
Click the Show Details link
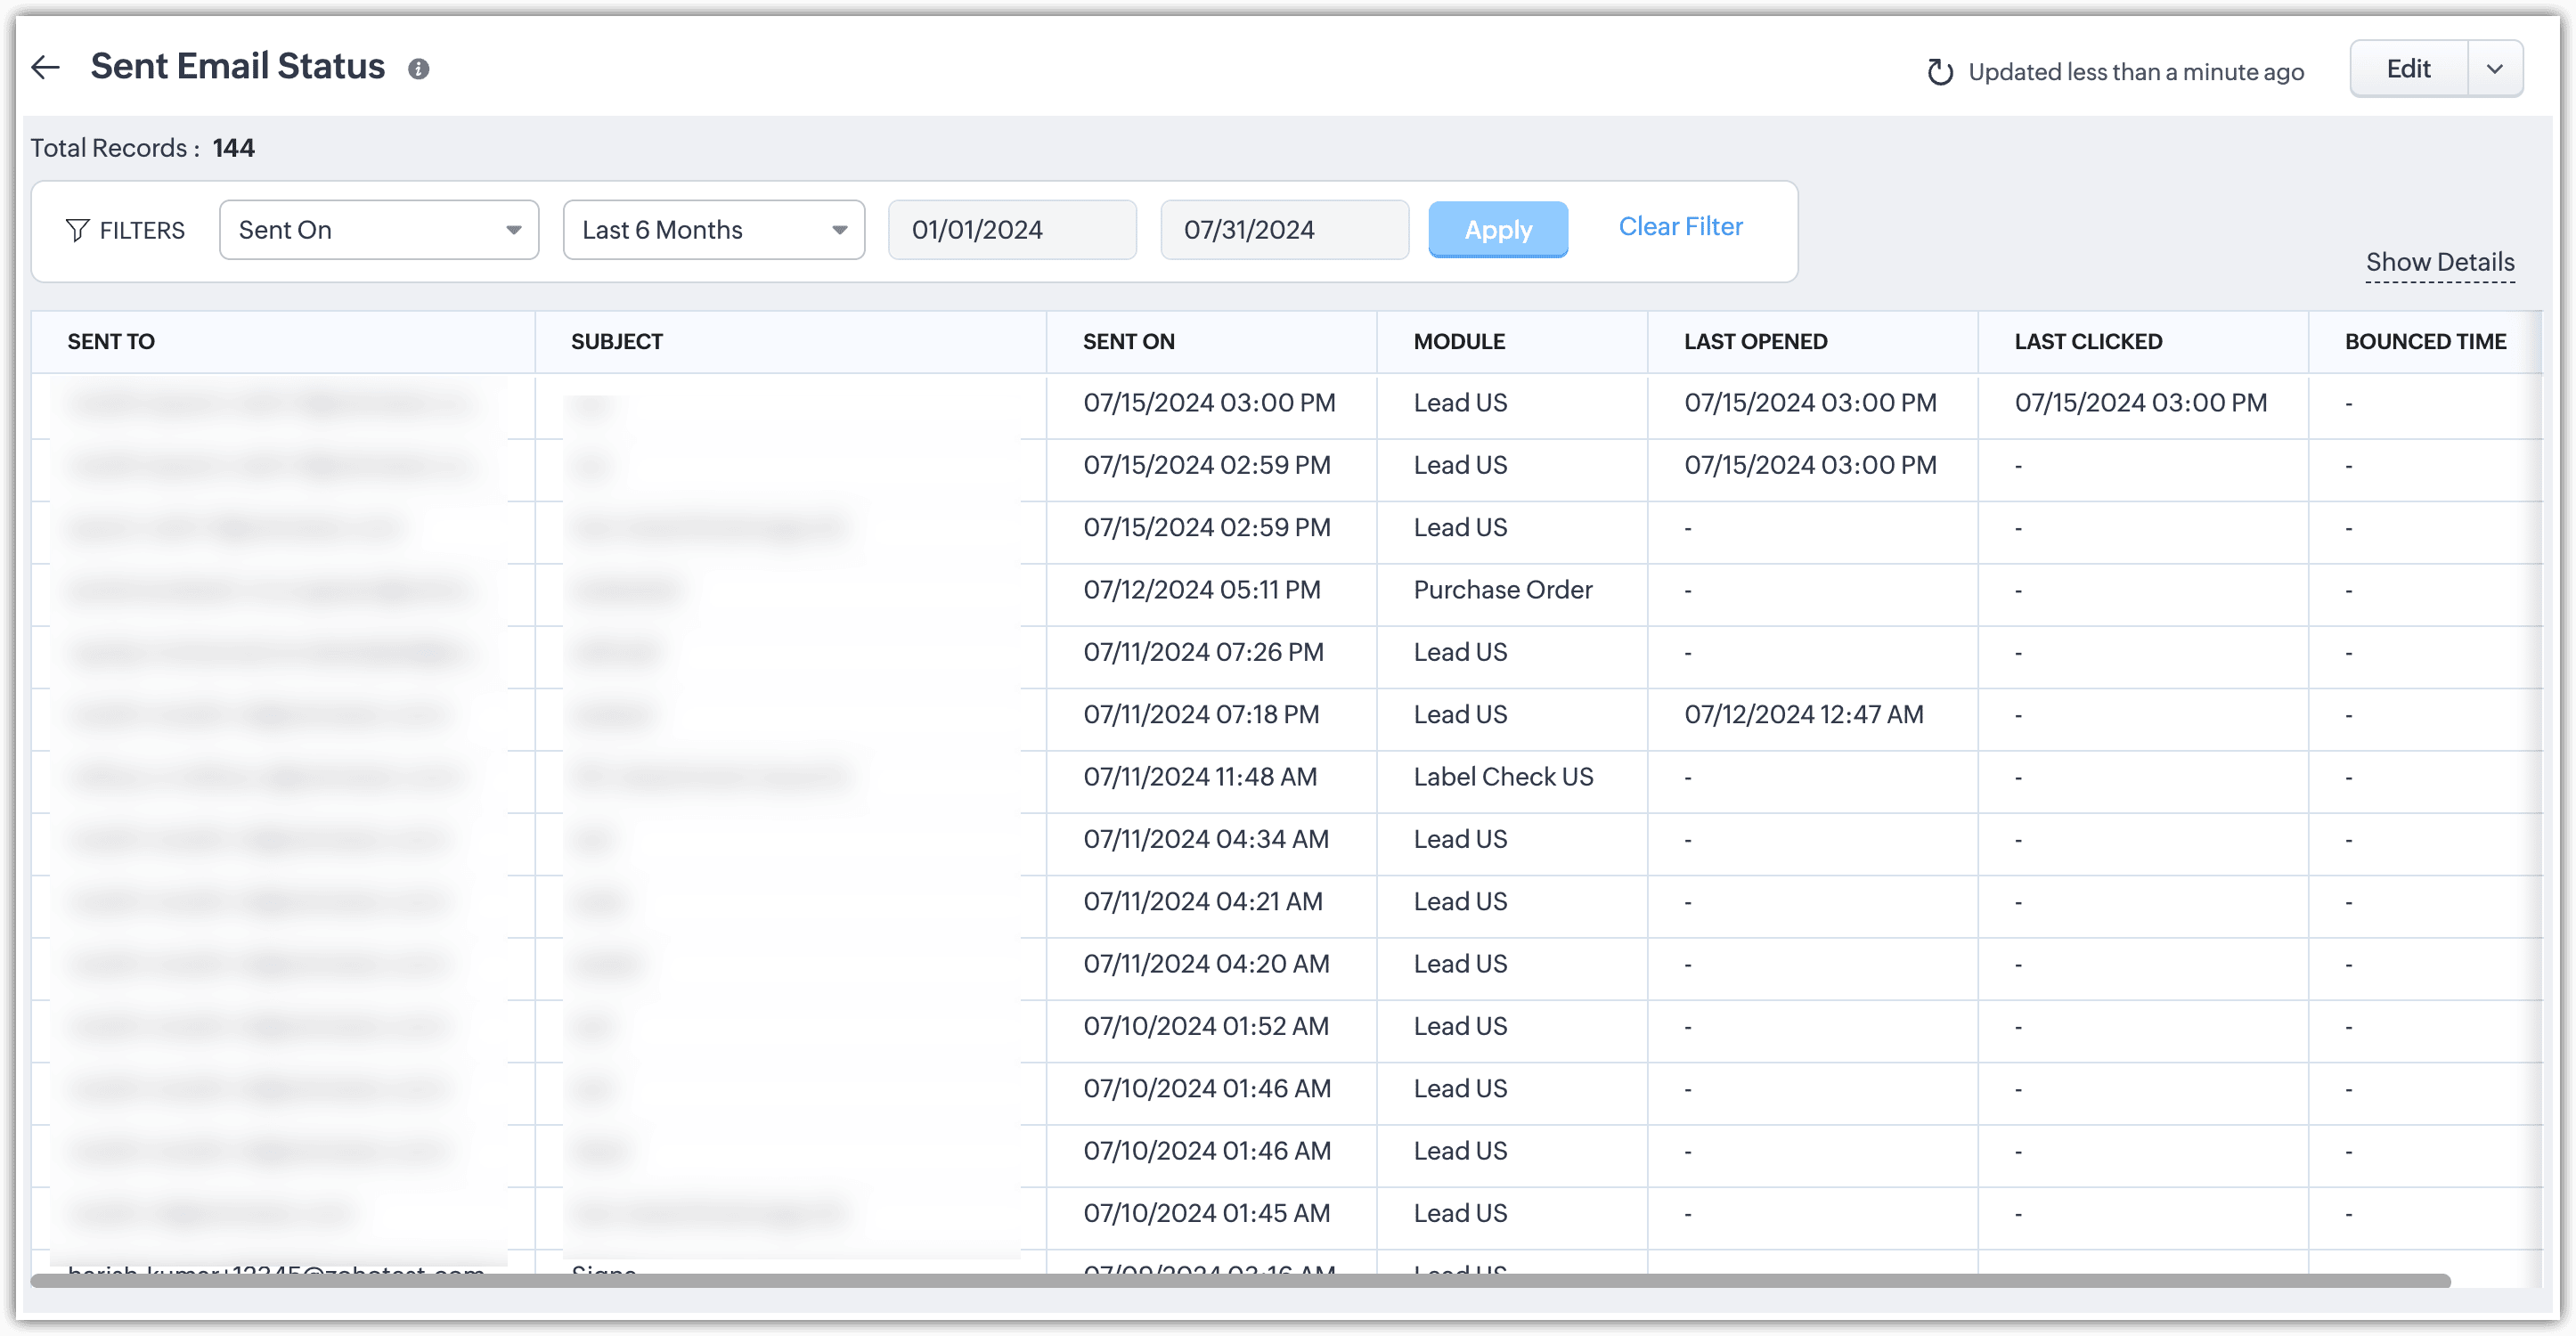pyautogui.click(x=2440, y=262)
